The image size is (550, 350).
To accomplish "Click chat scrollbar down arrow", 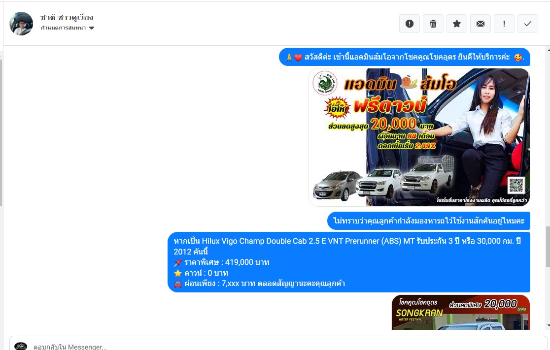I will click(x=548, y=325).
